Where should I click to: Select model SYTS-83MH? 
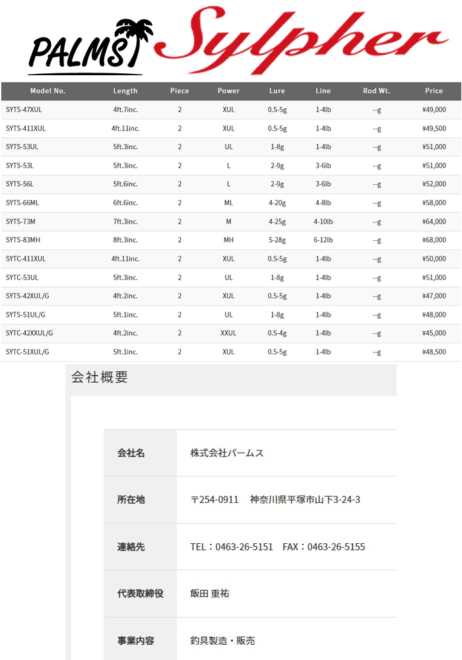(23, 240)
